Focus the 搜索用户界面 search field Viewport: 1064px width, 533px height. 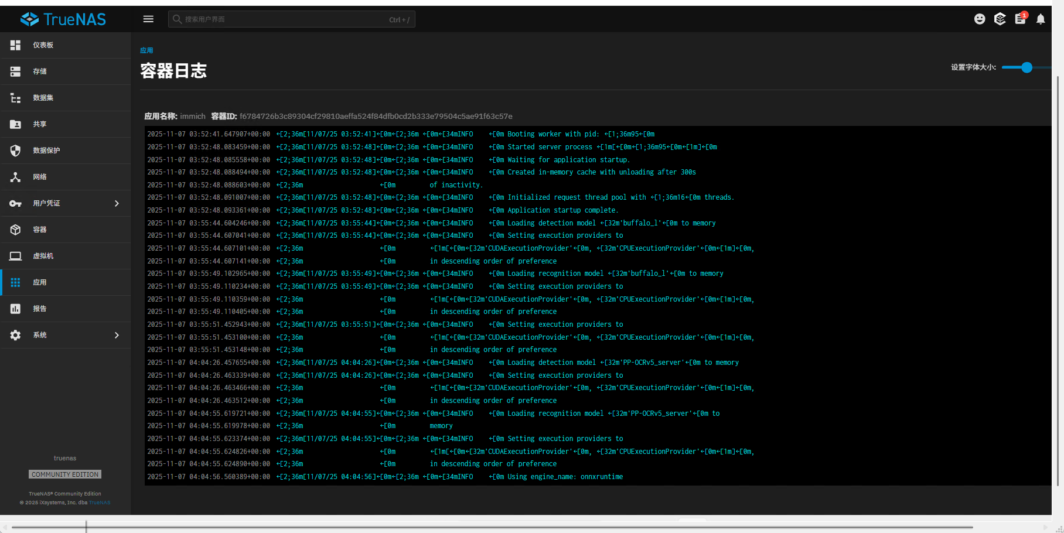point(292,19)
